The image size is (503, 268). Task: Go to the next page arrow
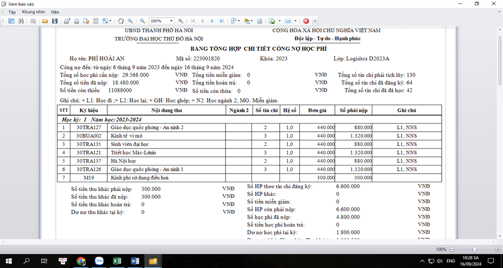[212, 21]
